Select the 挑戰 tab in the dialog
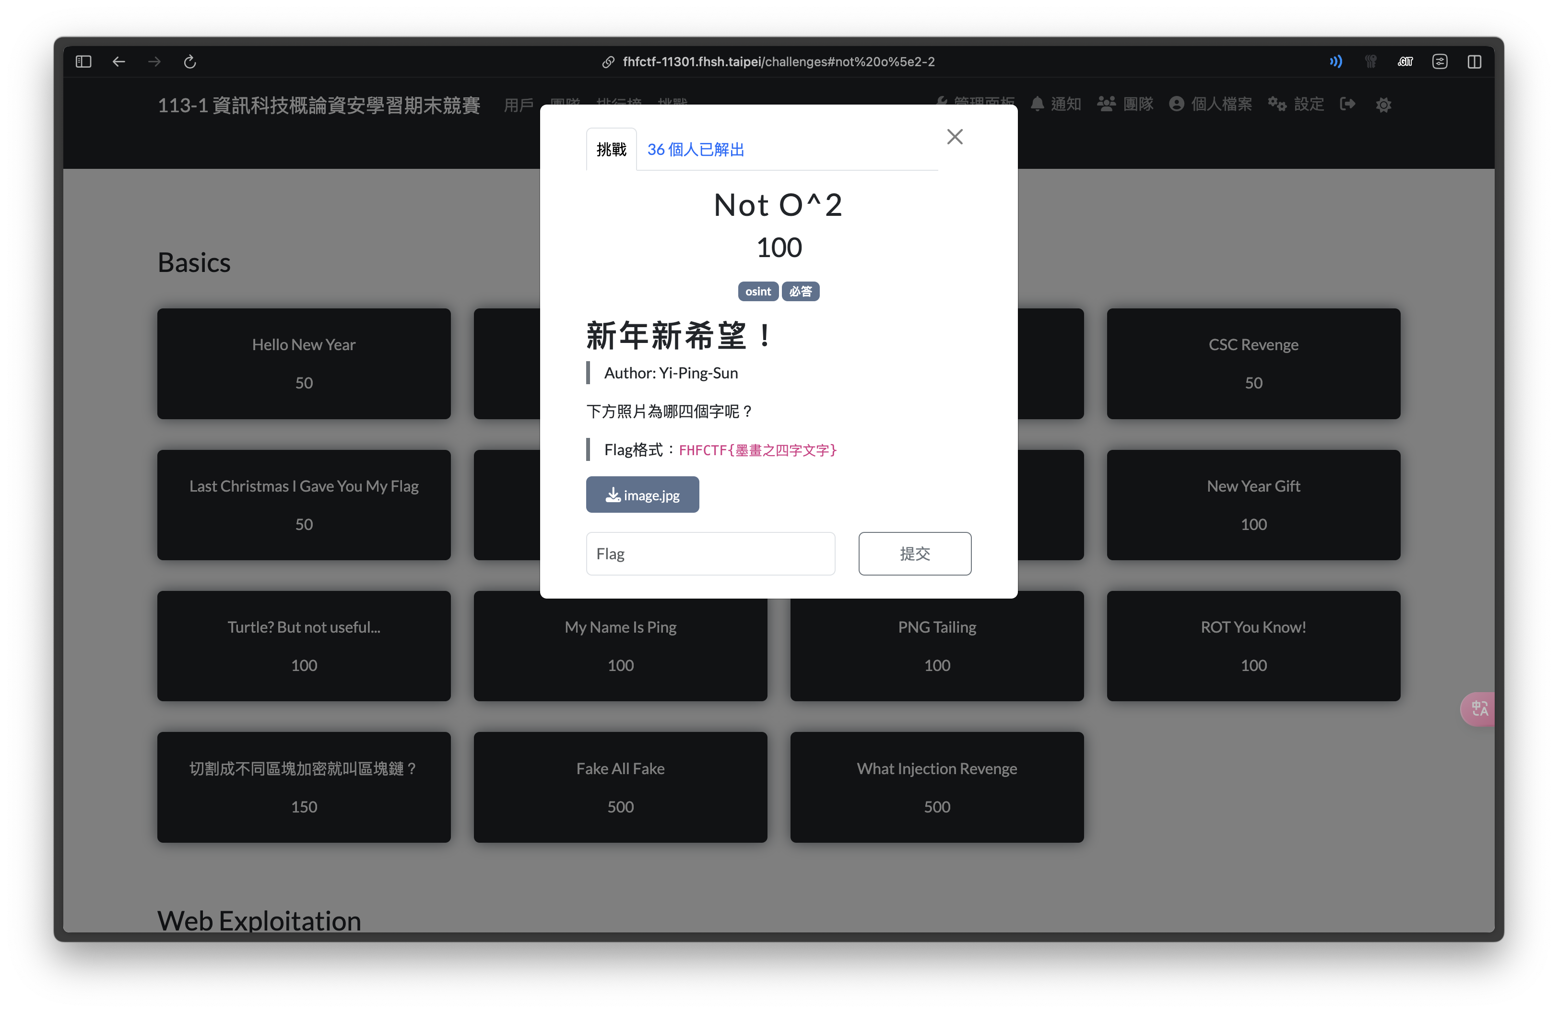Screen dimensions: 1558x1013 (x=612, y=149)
